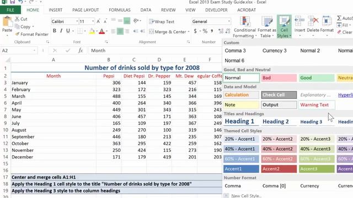
Task: Click Increase Decimal icon
Action: tap(221, 31)
